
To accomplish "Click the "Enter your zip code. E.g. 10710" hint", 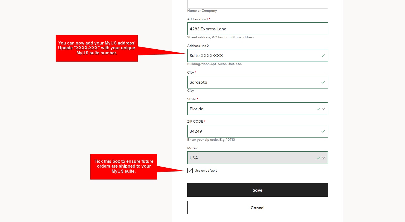I will pos(211,140).
